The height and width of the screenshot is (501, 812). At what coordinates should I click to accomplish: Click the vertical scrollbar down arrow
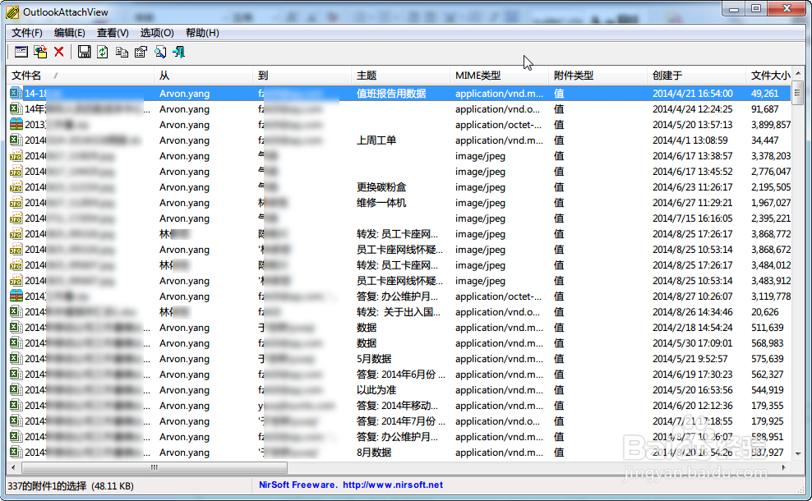798,453
